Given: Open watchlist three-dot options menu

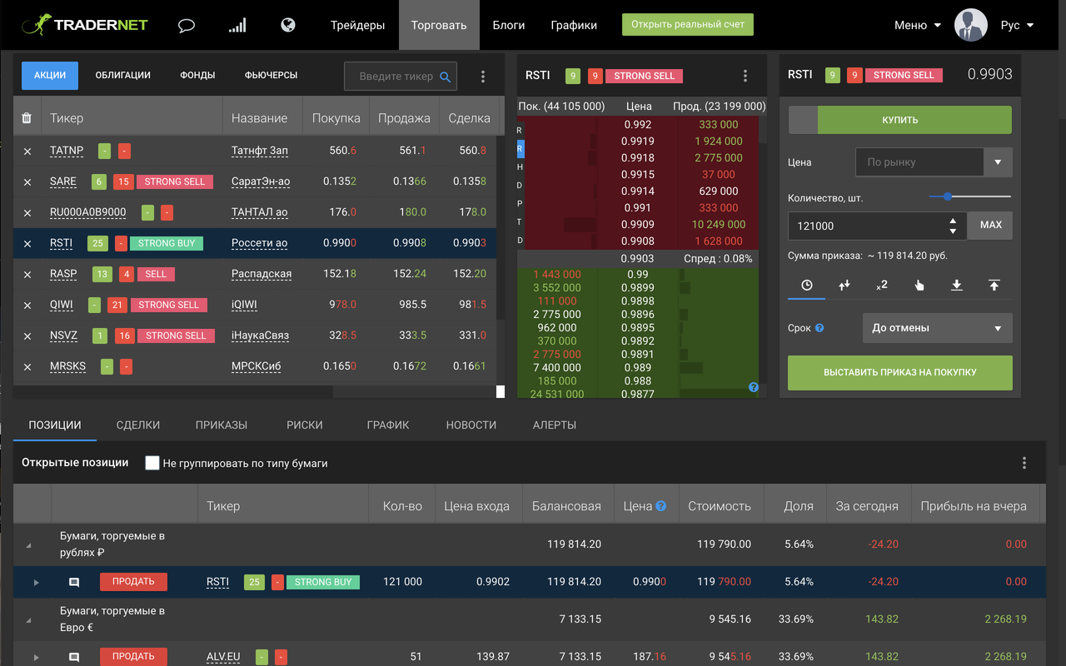Looking at the screenshot, I should (x=483, y=77).
